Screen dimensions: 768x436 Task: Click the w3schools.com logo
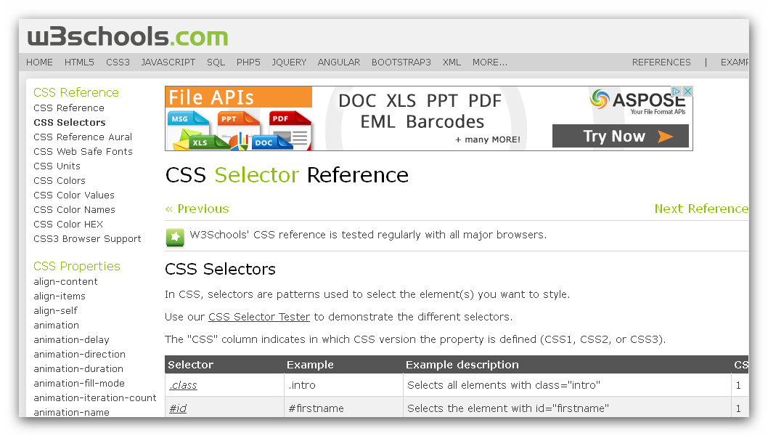point(128,37)
